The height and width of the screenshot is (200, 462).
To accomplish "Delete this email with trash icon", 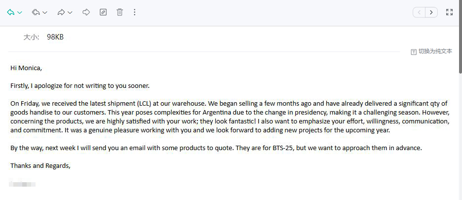I will [x=119, y=12].
